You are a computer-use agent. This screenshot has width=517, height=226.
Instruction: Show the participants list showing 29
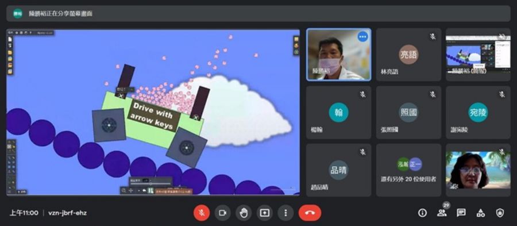point(442,213)
